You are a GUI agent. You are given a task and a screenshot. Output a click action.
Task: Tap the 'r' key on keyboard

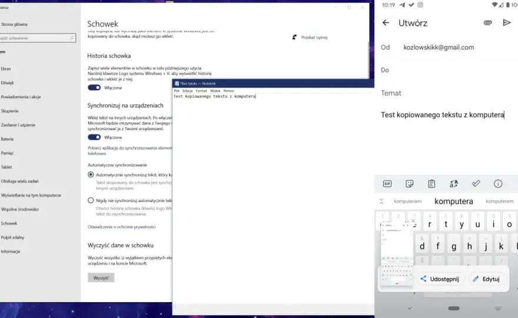[x=430, y=222]
